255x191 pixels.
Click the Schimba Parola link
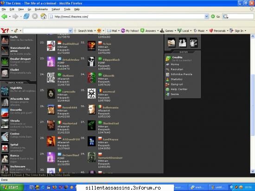[181, 74]
